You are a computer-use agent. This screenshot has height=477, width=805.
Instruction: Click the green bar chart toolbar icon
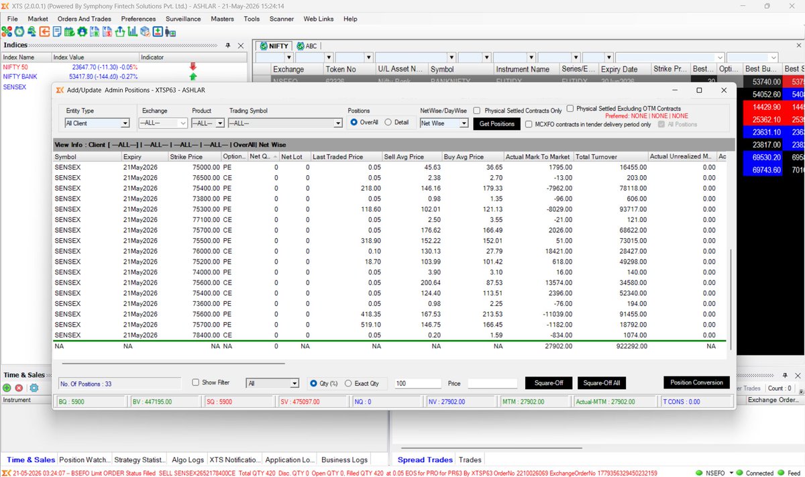(132, 32)
